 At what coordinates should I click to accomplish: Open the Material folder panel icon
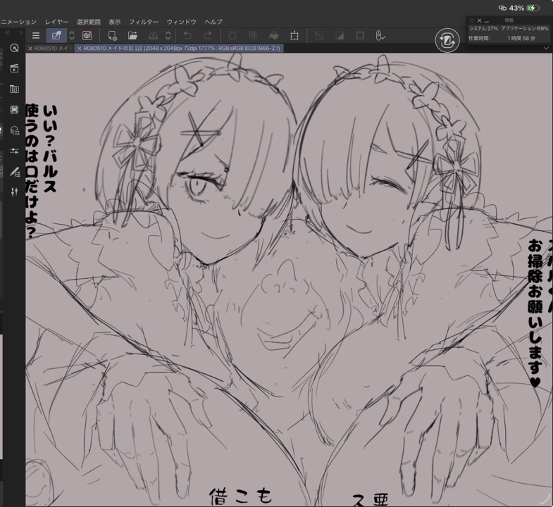click(x=15, y=89)
